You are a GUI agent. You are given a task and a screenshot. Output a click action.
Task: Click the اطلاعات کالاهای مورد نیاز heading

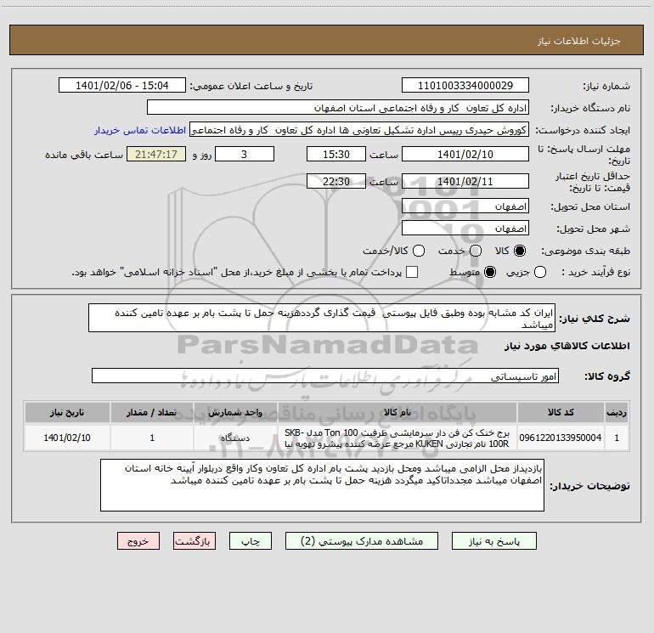pos(567,346)
